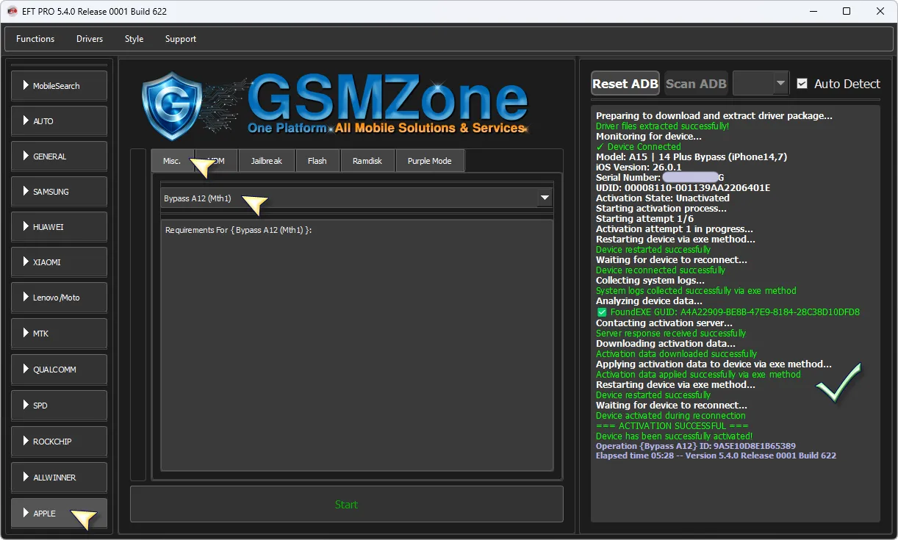
Task: Select the XIAOMI sidebar item
Action: (x=59, y=262)
